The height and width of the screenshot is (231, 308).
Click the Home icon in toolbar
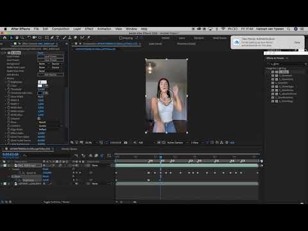click(x=4, y=38)
